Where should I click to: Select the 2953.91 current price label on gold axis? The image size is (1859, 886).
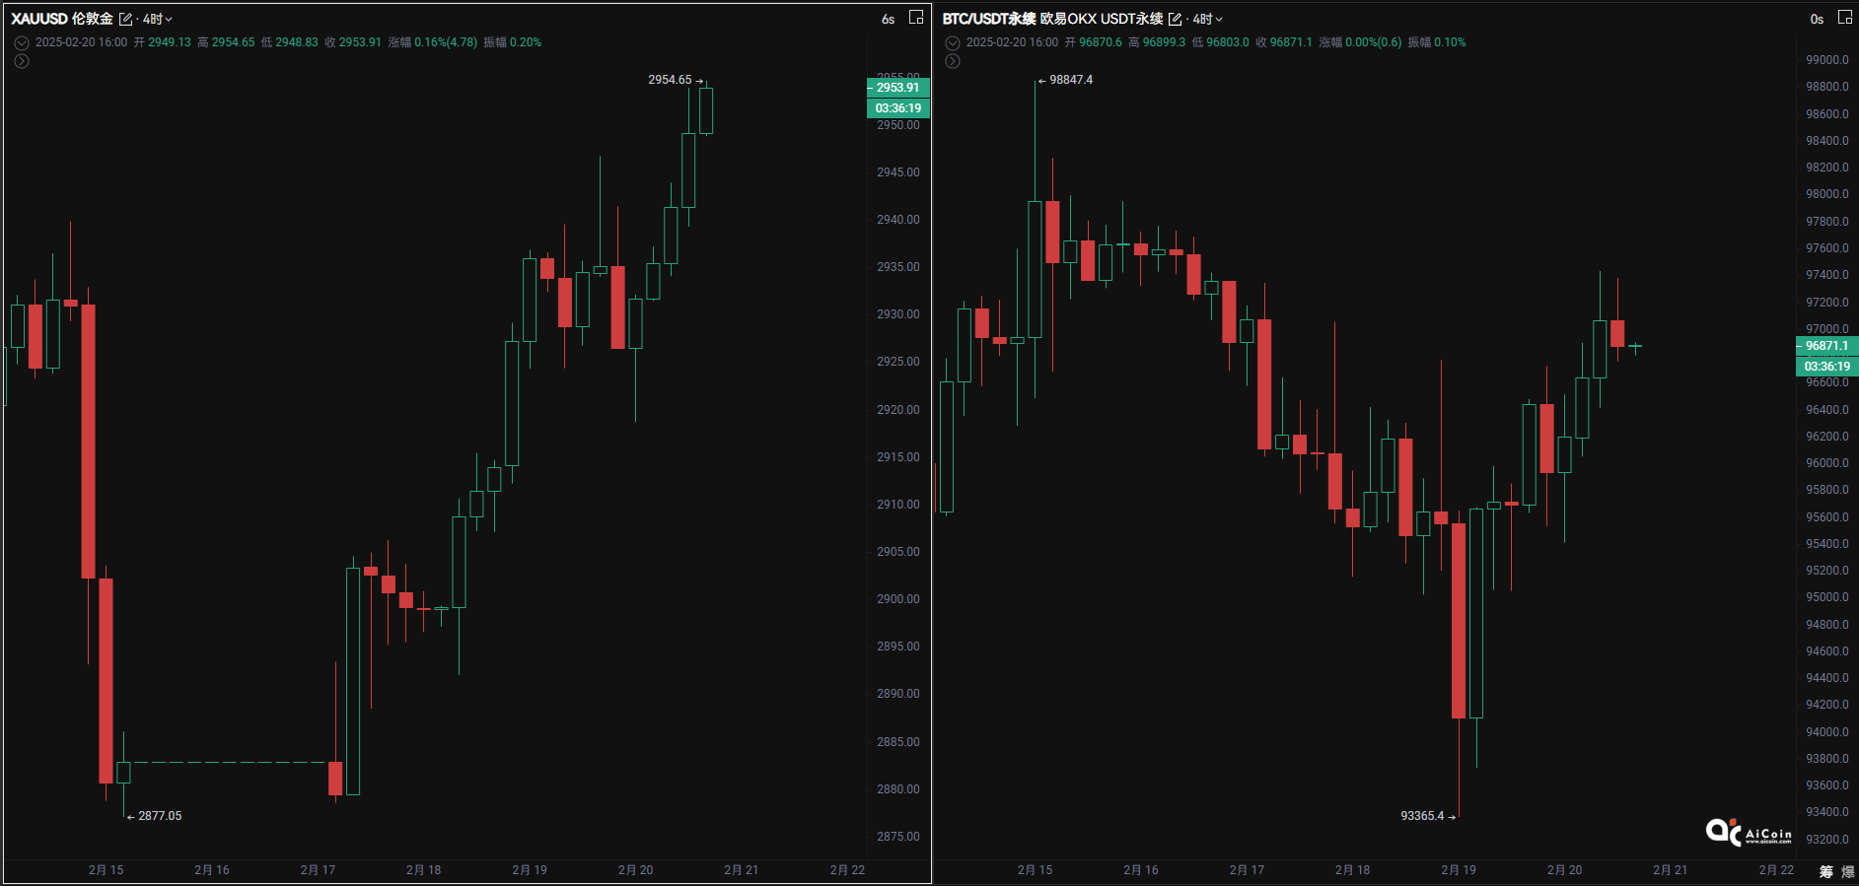pyautogui.click(x=897, y=88)
